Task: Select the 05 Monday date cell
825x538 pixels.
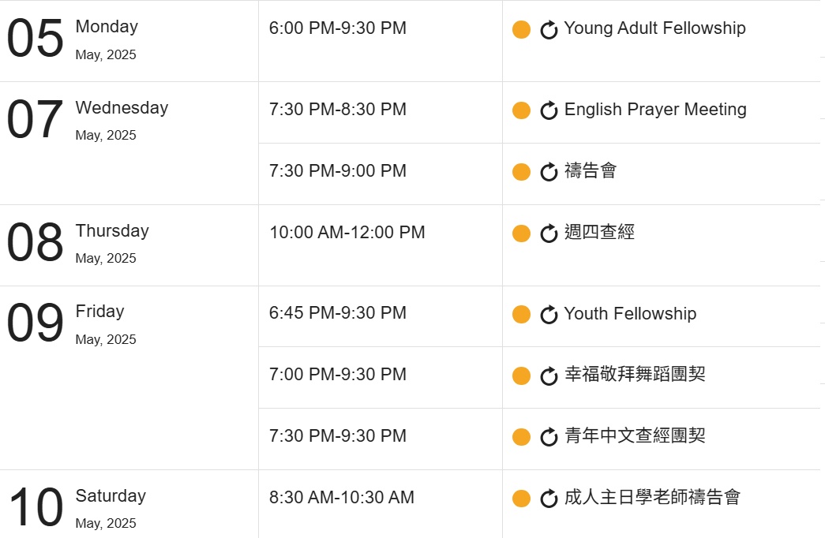Action: [129, 41]
